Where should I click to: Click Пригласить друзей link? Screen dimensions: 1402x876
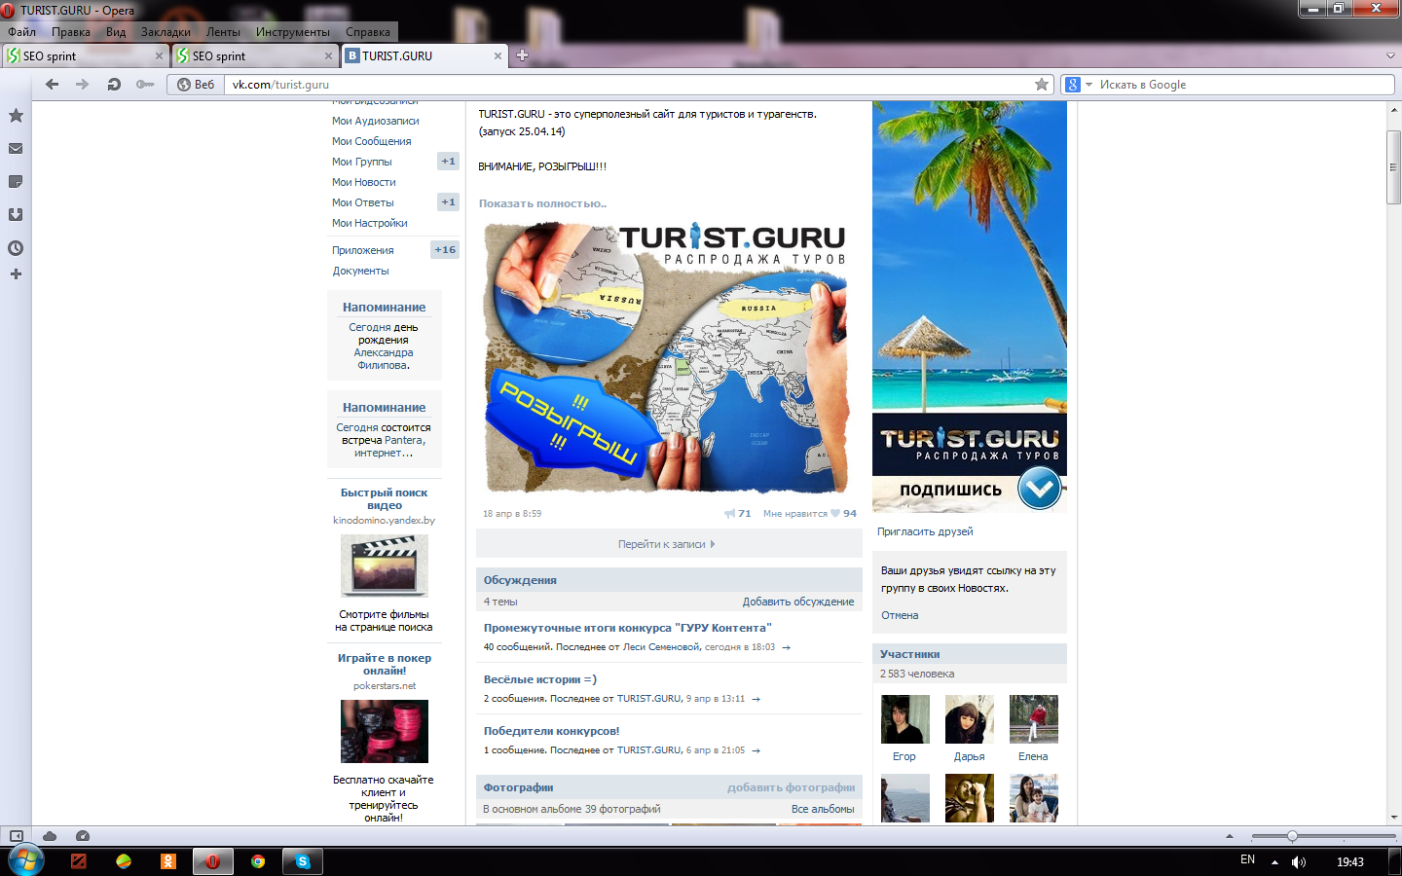click(925, 531)
